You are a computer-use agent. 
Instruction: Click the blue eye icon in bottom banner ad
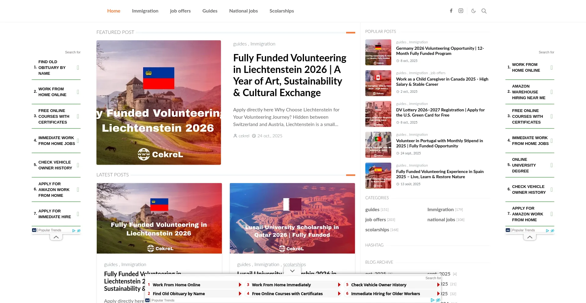(x=438, y=300)
